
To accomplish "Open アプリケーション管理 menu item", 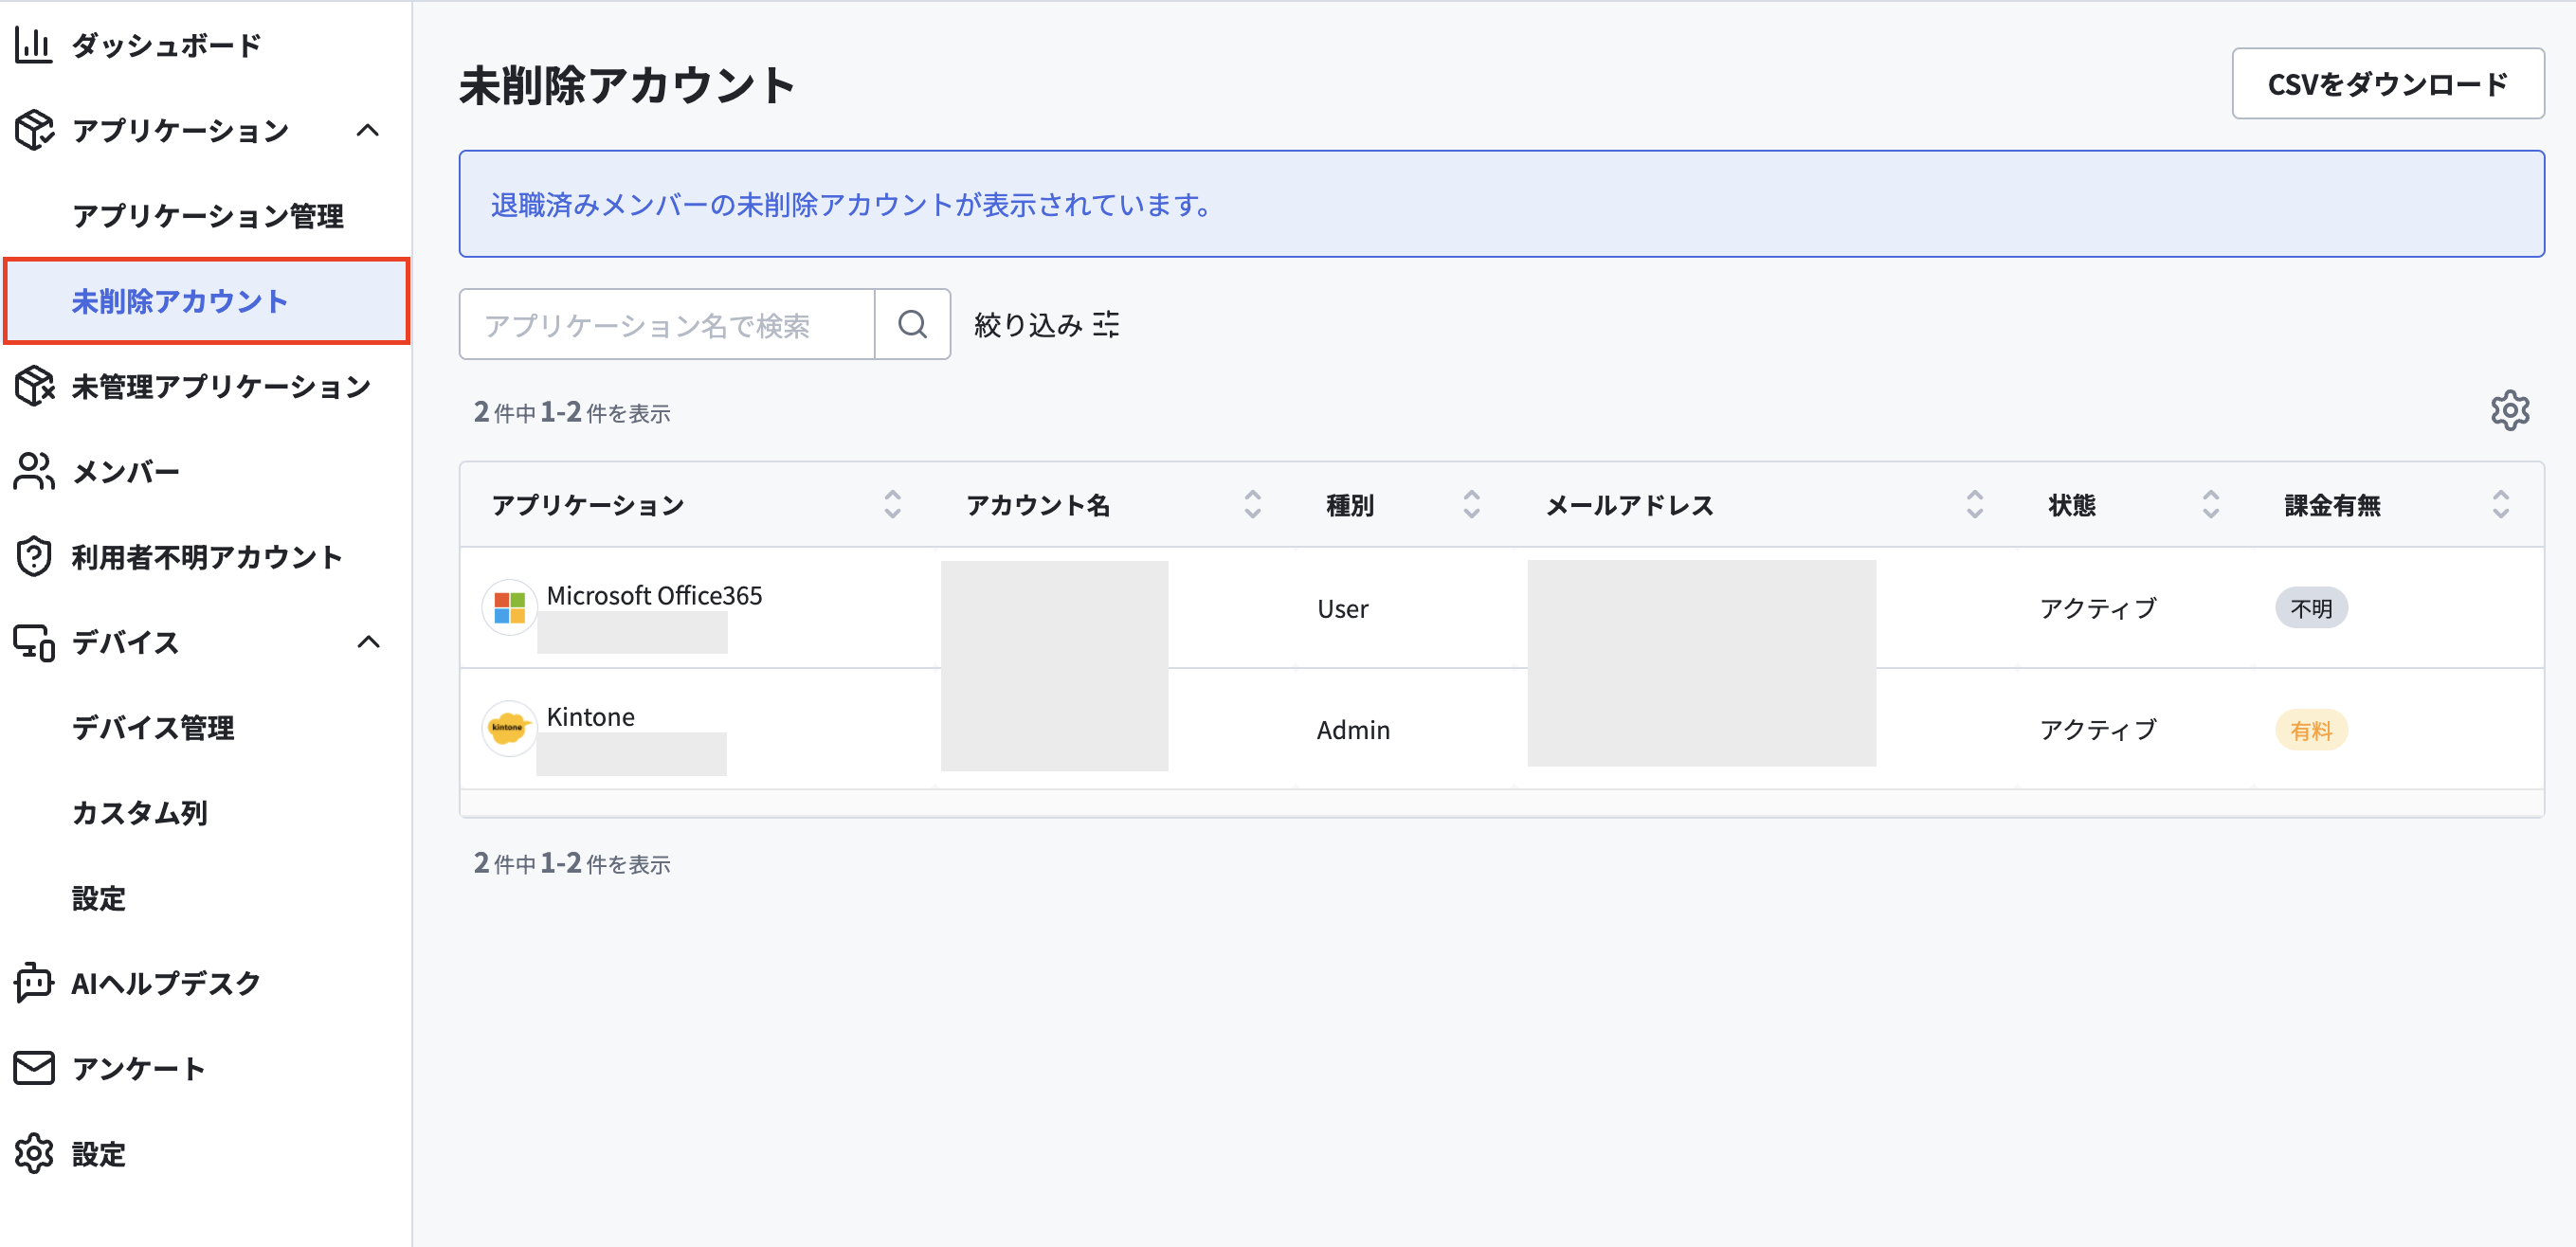I will click(208, 215).
